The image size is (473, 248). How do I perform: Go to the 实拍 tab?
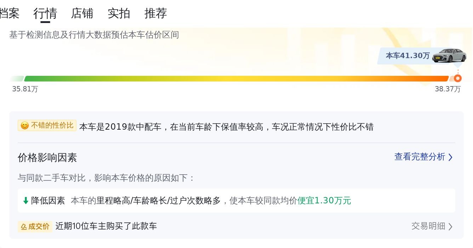[119, 13]
